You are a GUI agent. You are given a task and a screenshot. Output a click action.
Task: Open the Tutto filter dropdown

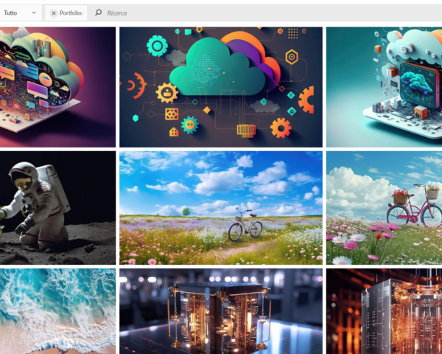click(20, 13)
